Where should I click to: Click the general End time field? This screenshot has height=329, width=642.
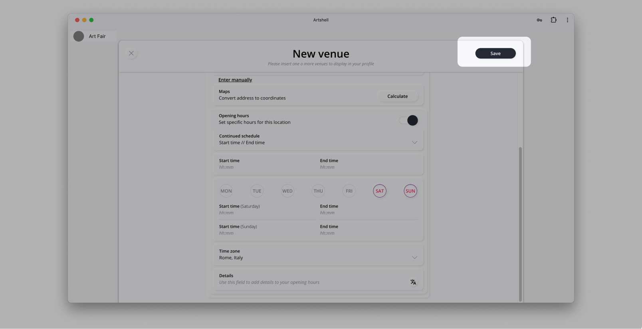pos(369,164)
